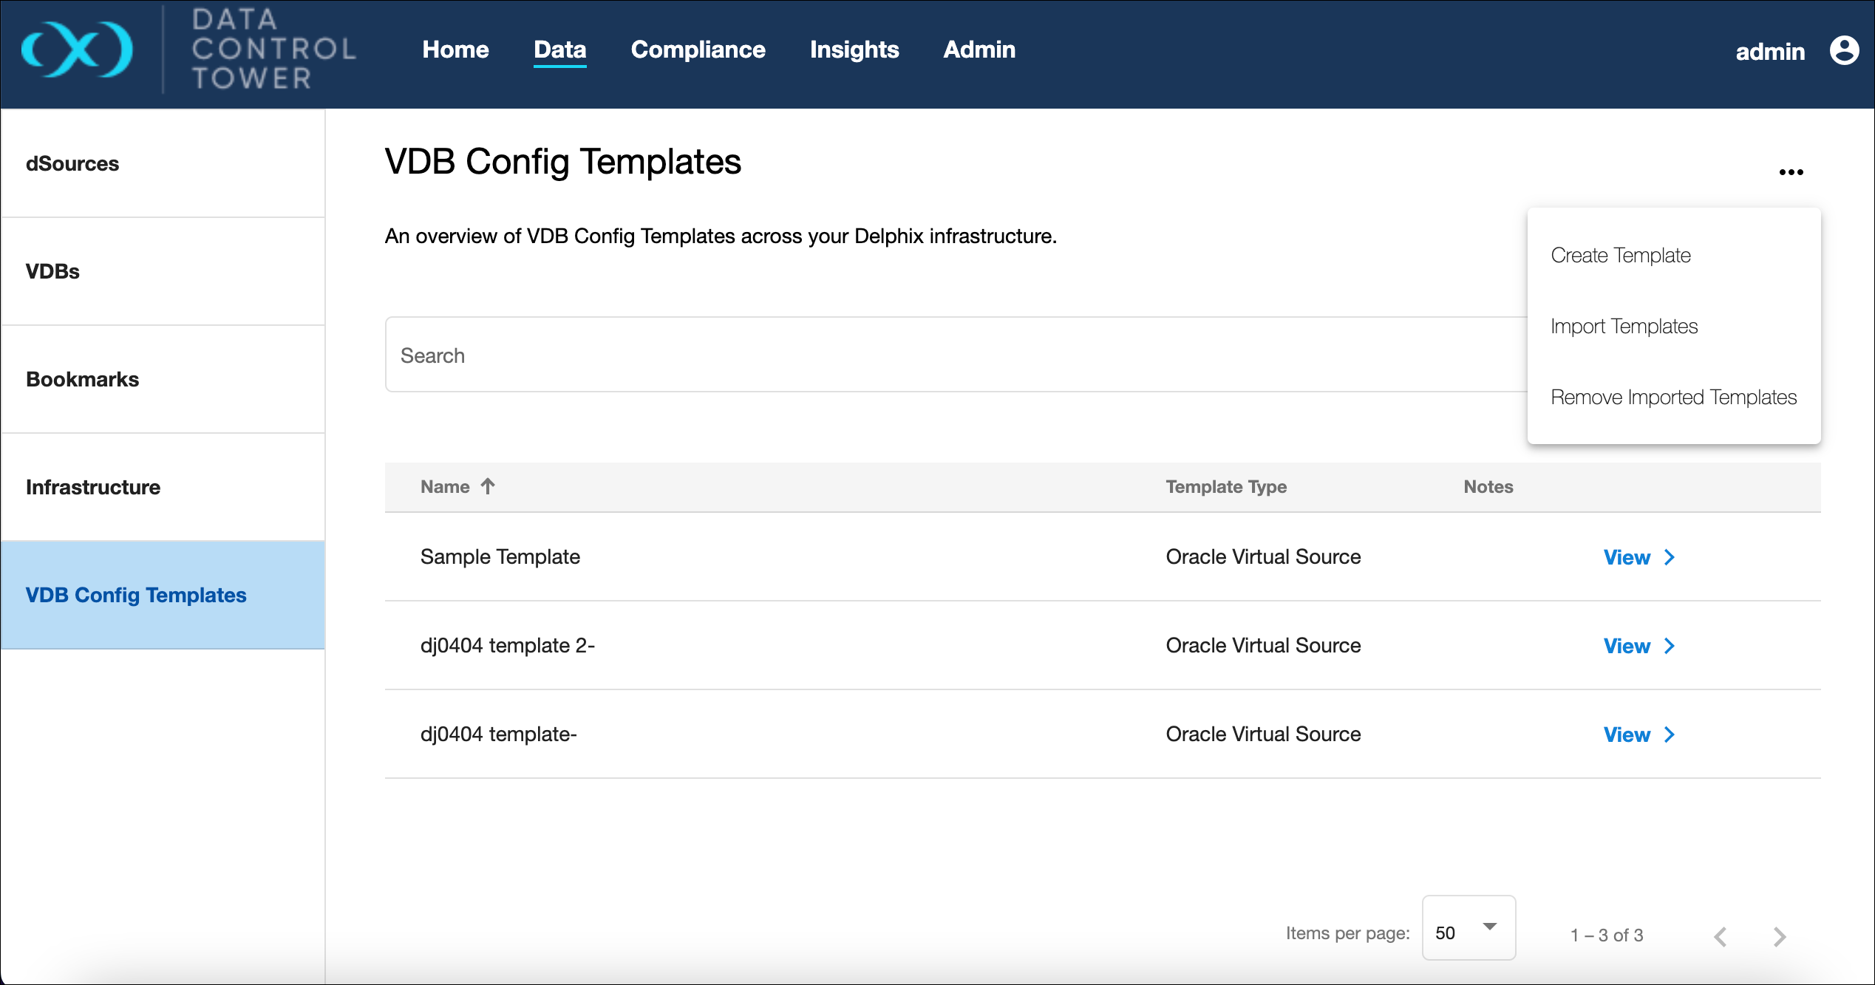Select Create Template from menu
The width and height of the screenshot is (1875, 985).
(1620, 256)
